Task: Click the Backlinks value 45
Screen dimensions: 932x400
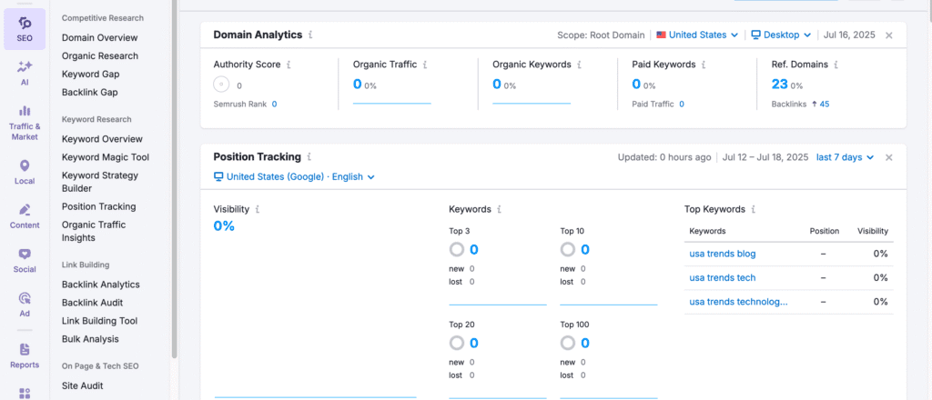Action: (x=825, y=104)
